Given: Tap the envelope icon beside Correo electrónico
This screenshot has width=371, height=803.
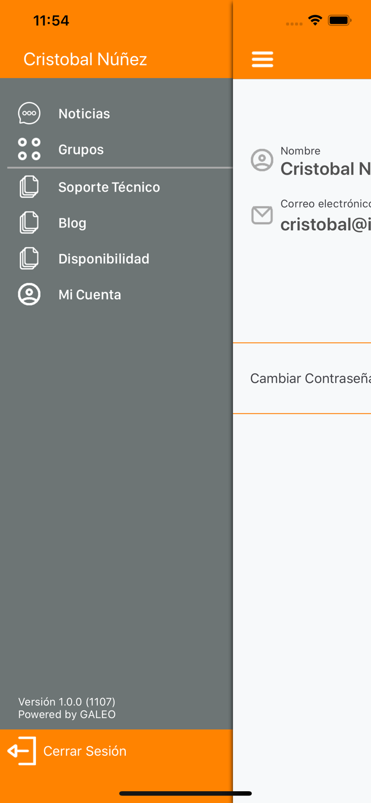Looking at the screenshot, I should point(262,215).
